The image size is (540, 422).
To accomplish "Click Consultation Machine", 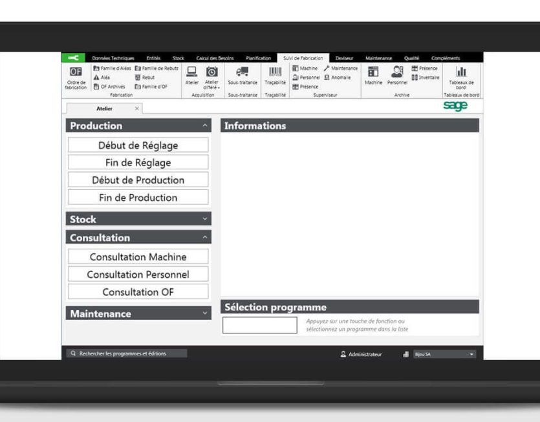I will click(x=136, y=257).
